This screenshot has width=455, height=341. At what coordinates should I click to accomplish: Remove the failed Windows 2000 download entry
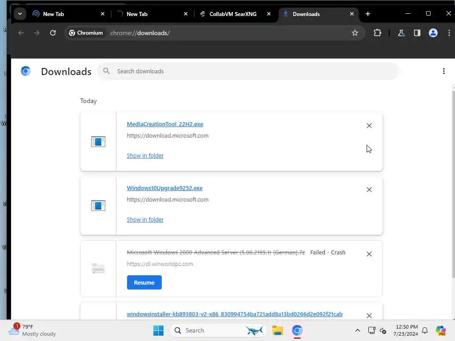tap(369, 254)
